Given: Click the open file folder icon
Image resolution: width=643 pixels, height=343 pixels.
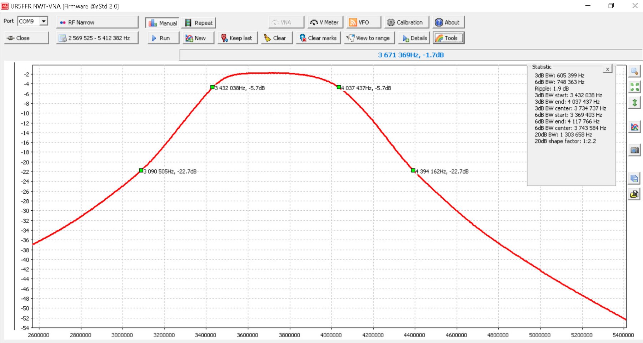Looking at the screenshot, I should coord(634,194).
